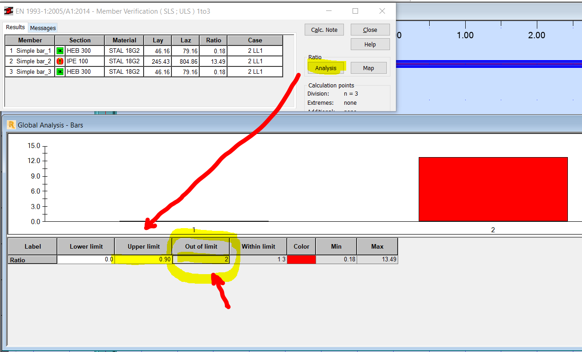Open the Calc. Note
Viewport: 582px width, 352px height.
click(x=324, y=29)
